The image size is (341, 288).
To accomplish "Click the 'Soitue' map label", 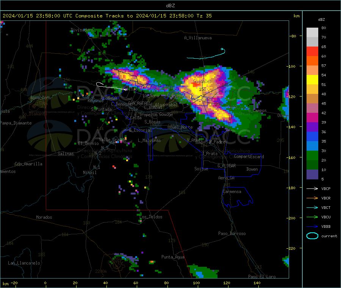I will (x=201, y=169).
